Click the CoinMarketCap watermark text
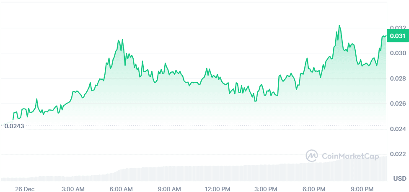The image size is (409, 192). click(x=350, y=156)
